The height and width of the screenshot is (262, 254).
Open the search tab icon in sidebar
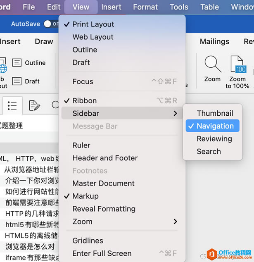coord(55,105)
